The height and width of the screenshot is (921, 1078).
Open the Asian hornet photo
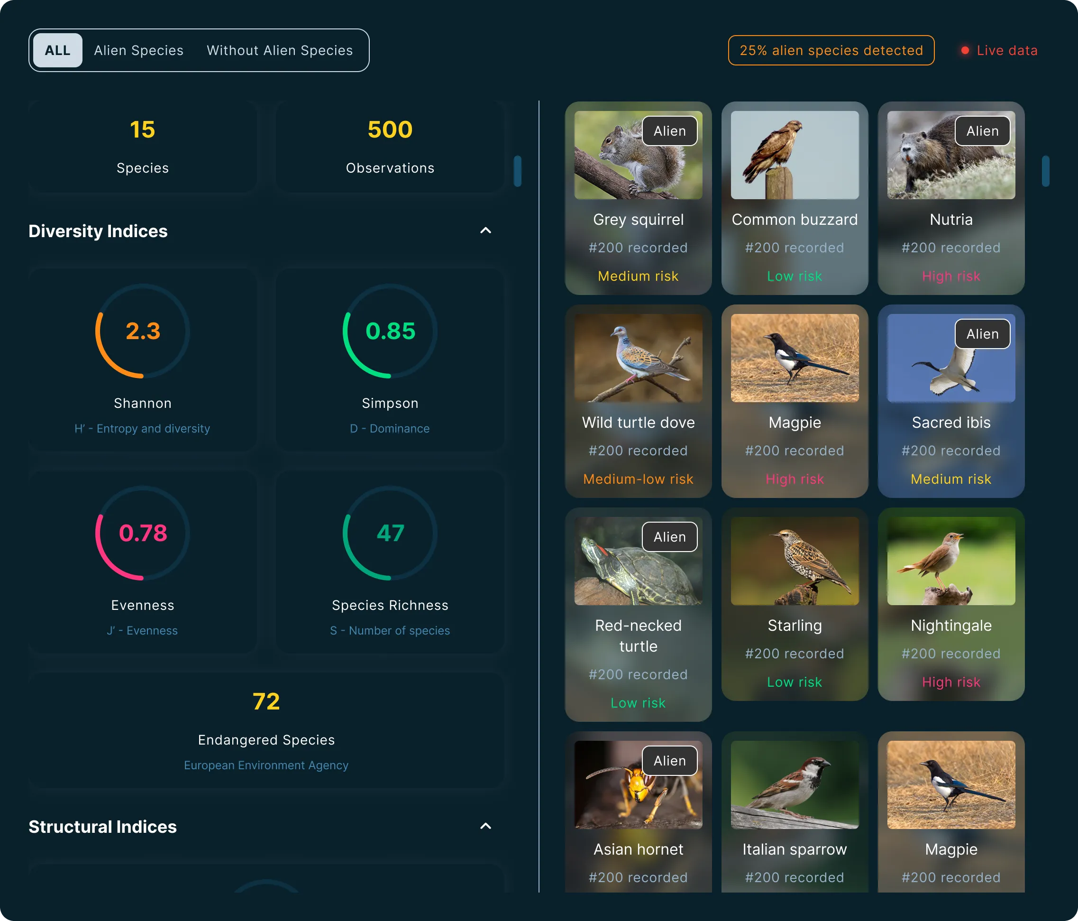639,785
